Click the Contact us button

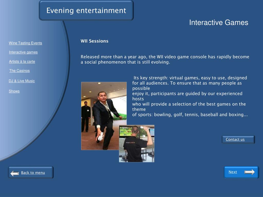(x=238, y=139)
